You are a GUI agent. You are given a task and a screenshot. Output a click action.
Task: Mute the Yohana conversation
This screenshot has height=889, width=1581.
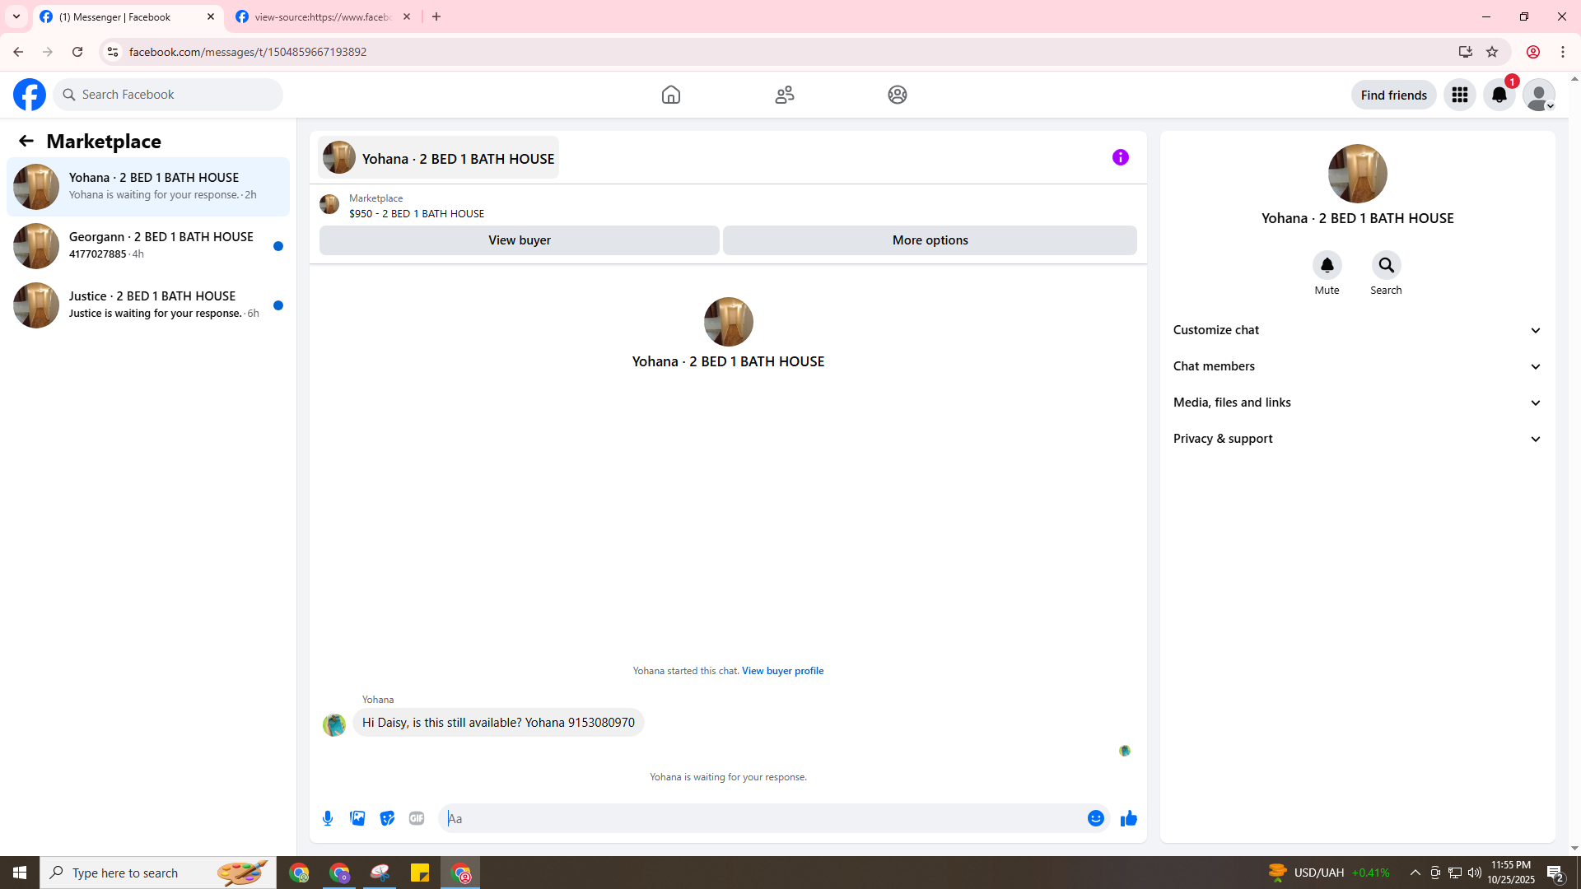pyautogui.click(x=1327, y=265)
